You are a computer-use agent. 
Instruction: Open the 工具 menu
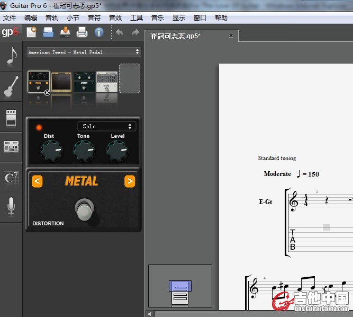pos(137,17)
